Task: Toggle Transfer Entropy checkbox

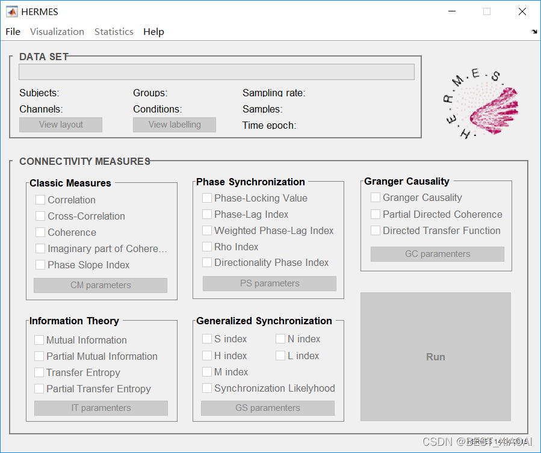Action: point(39,372)
